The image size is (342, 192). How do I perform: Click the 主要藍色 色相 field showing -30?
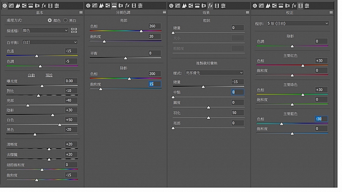[321, 119]
